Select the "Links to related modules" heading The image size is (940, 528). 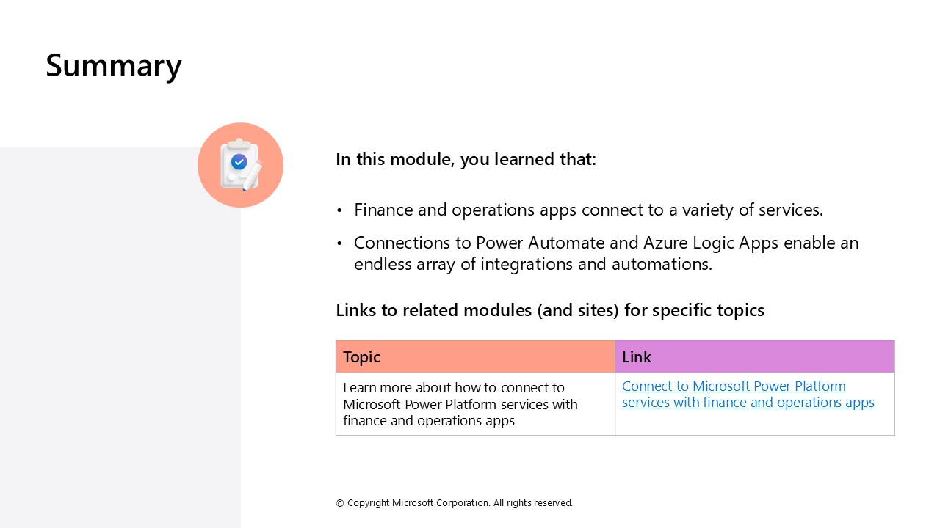click(550, 310)
